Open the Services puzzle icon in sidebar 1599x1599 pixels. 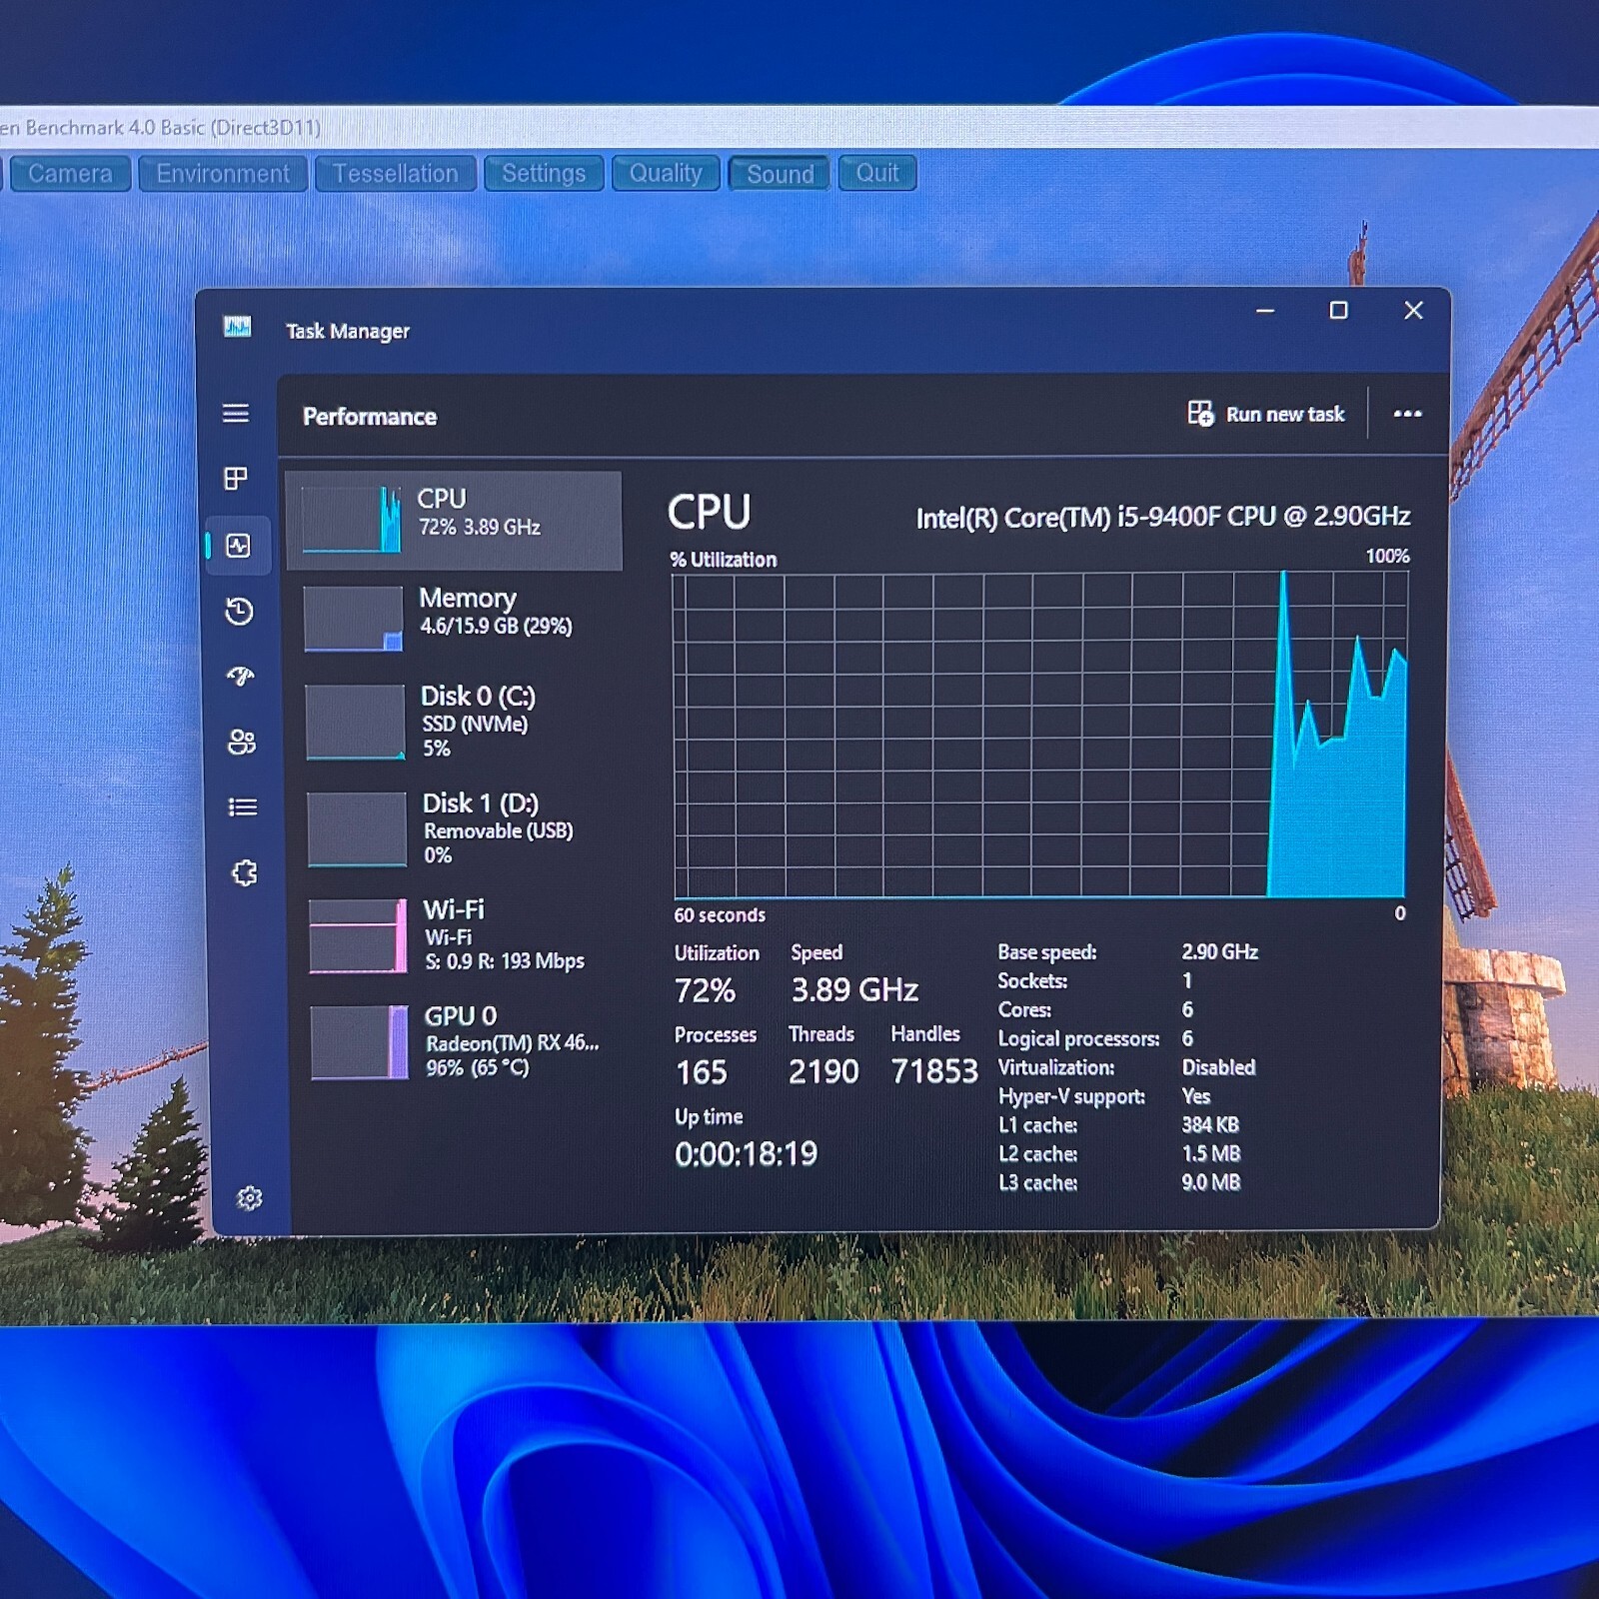tap(244, 873)
